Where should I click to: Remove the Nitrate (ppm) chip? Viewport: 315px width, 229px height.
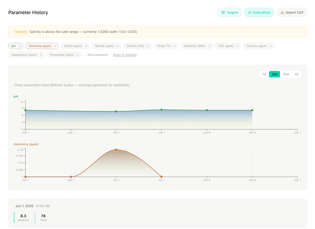tap(118, 46)
